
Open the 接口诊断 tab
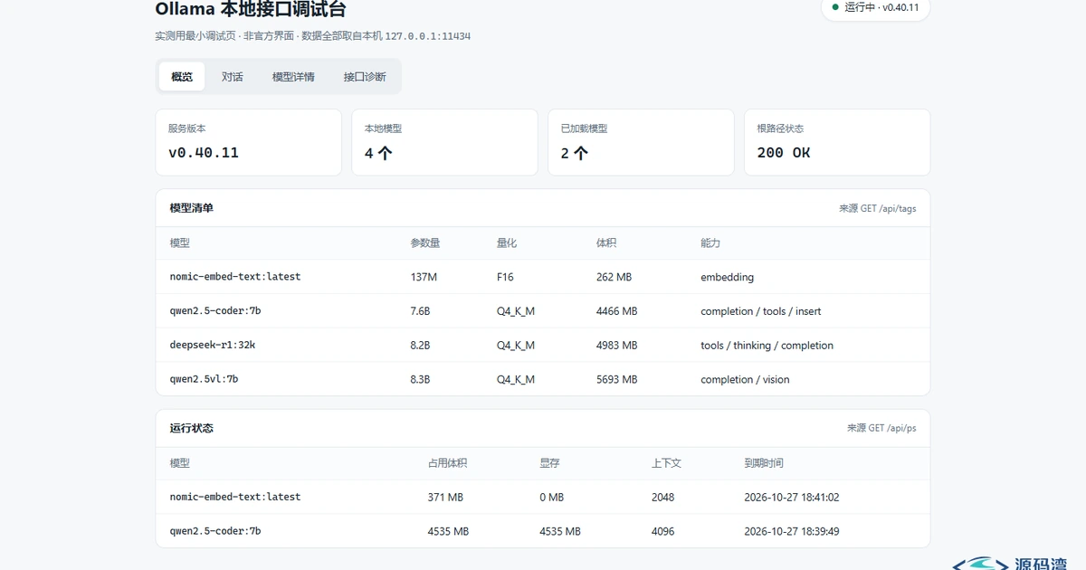point(365,77)
